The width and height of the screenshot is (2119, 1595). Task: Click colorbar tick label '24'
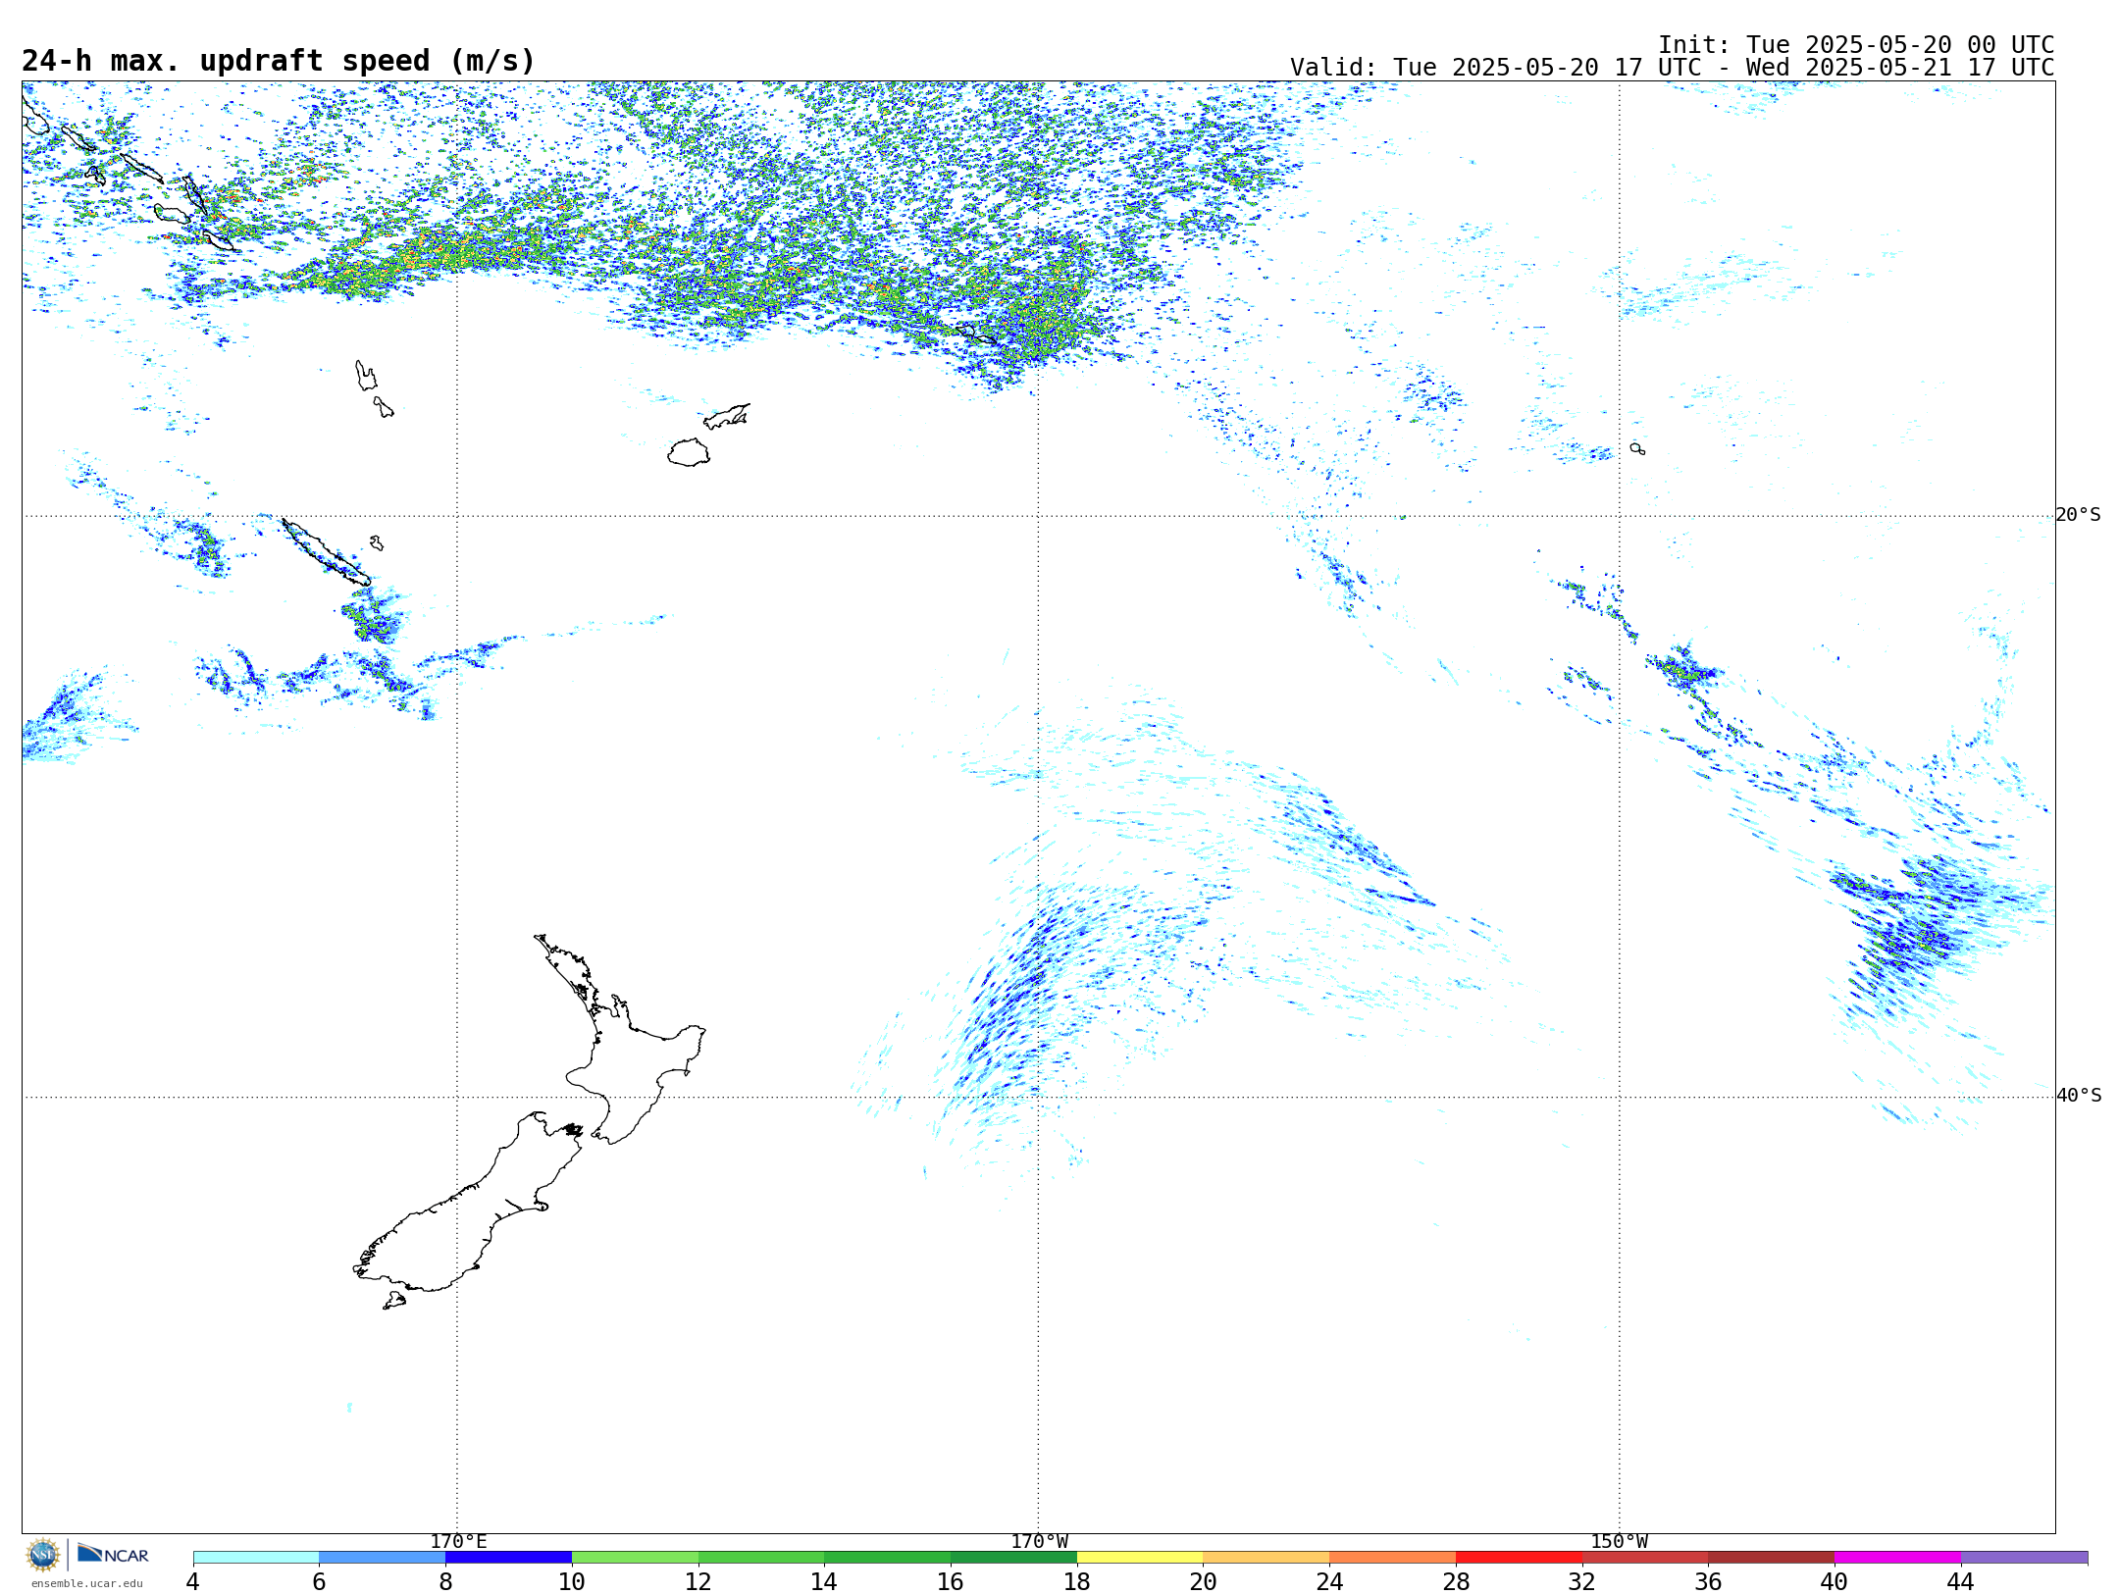pos(1329,1582)
